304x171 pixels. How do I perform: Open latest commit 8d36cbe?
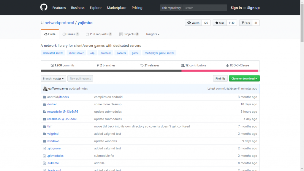pyautogui.click(x=232, y=89)
